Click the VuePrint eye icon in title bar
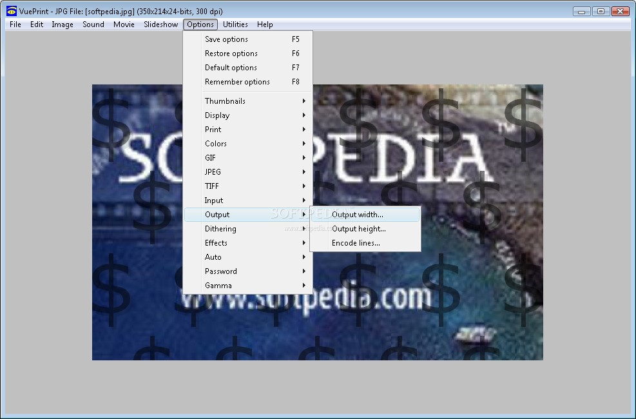Image resolution: width=636 pixels, height=419 pixels. pyautogui.click(x=12, y=11)
